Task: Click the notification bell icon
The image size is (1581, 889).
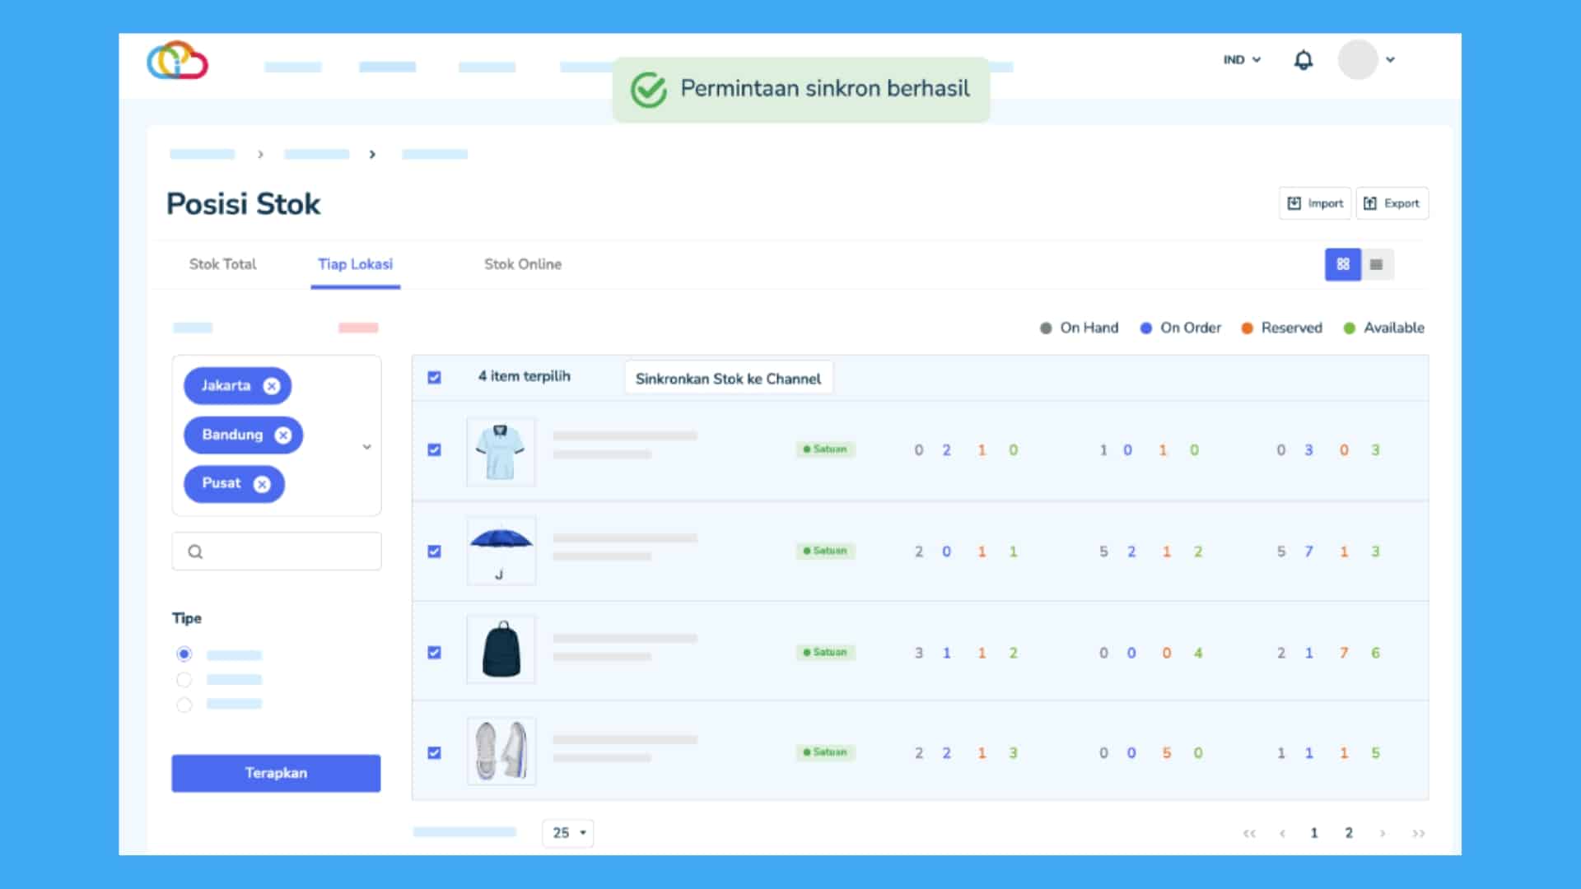Action: 1303,60
